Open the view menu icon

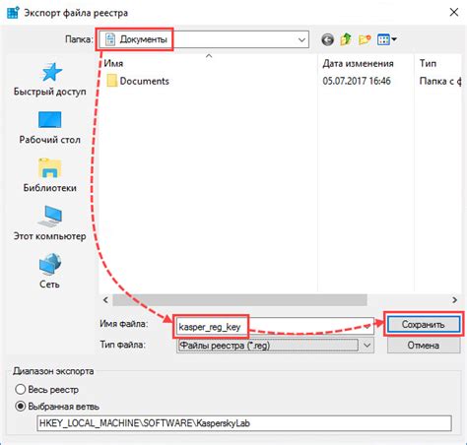click(x=387, y=39)
